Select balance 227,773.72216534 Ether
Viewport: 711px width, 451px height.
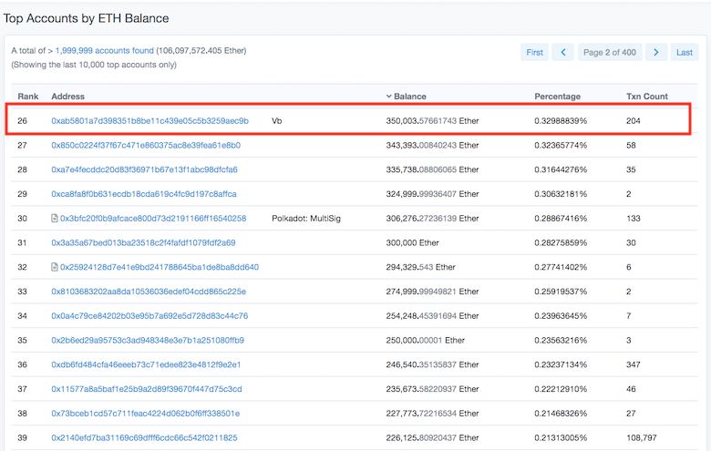tap(432, 414)
